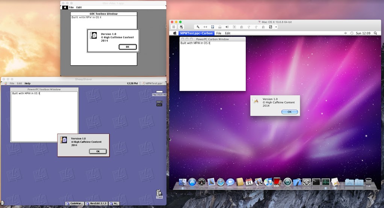Click the hard disk device icon in VM toolbar
Image resolution: width=384 pixels, height=208 pixels.
coord(213,27)
